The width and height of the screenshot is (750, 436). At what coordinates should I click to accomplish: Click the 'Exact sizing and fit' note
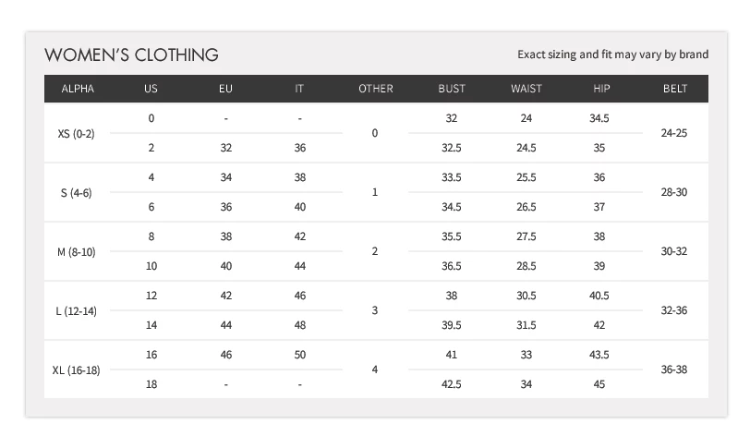(x=613, y=54)
